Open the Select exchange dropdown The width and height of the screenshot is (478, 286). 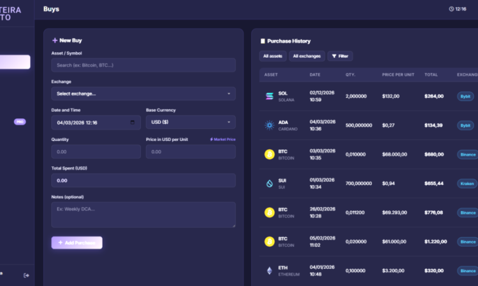[143, 93]
